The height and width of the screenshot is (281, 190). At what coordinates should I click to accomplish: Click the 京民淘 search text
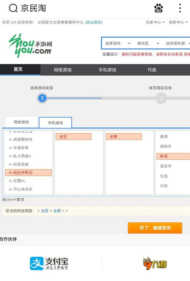click(x=33, y=8)
